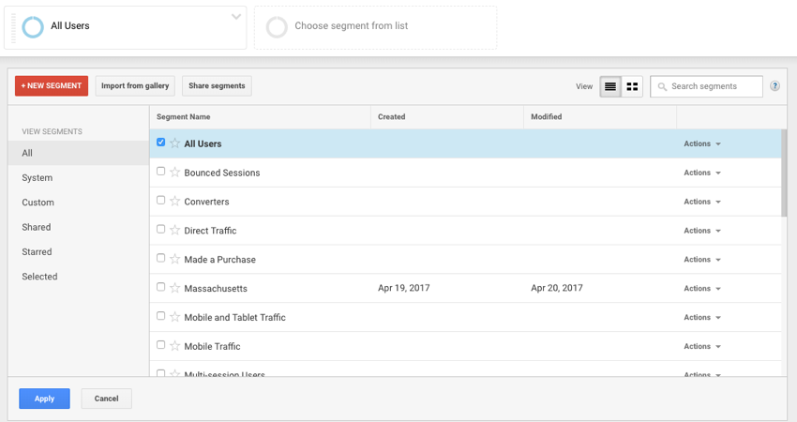Open Actions dropdown for Massachusetts
797x422 pixels.
(x=702, y=289)
